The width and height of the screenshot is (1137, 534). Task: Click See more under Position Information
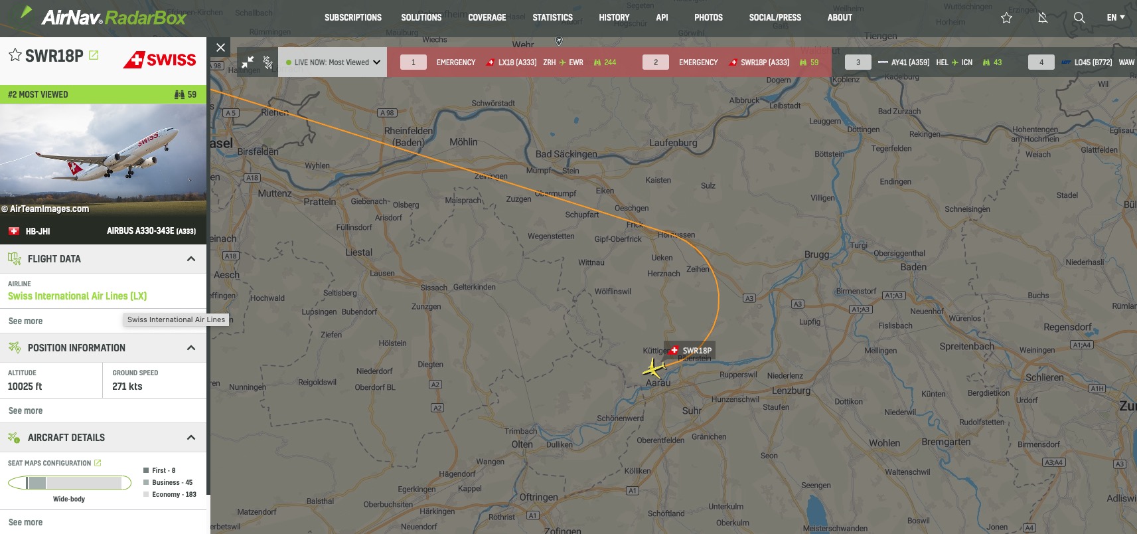25,410
